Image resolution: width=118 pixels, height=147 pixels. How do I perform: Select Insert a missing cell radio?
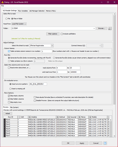pos(10,89)
